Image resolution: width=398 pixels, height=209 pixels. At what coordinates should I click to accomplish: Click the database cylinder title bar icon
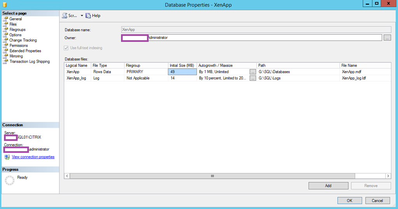5,5
